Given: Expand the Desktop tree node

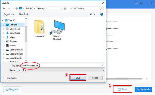Looking at the screenshot, I should [x=4, y=25].
